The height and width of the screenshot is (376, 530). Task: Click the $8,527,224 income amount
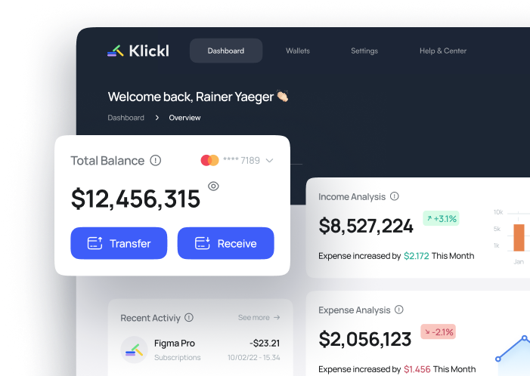click(x=366, y=227)
